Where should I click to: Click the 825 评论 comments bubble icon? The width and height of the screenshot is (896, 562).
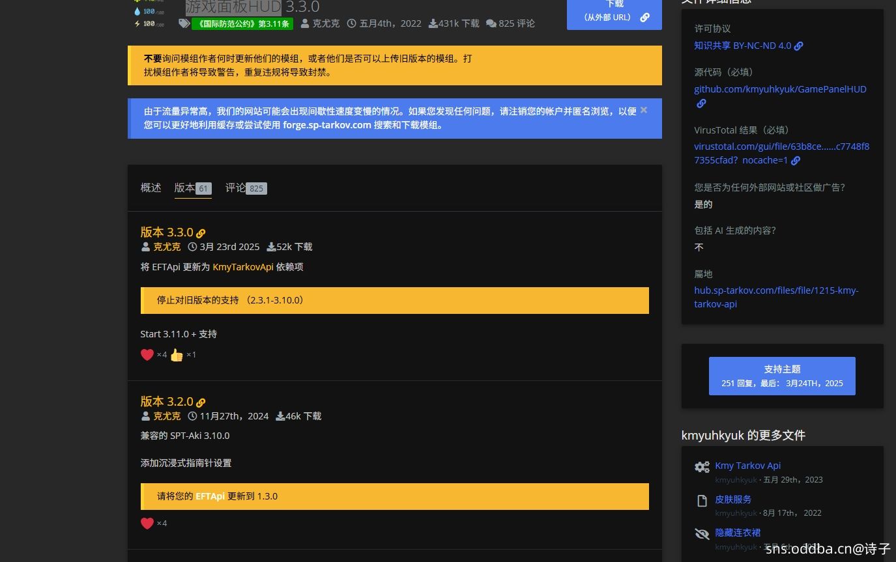point(491,23)
